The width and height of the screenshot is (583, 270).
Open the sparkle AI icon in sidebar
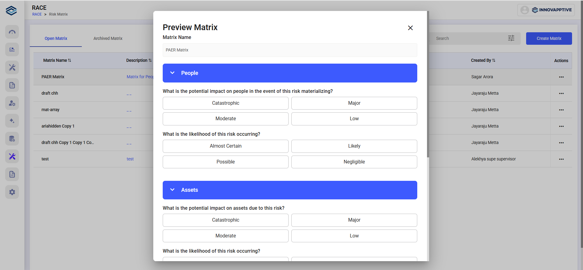(12, 121)
